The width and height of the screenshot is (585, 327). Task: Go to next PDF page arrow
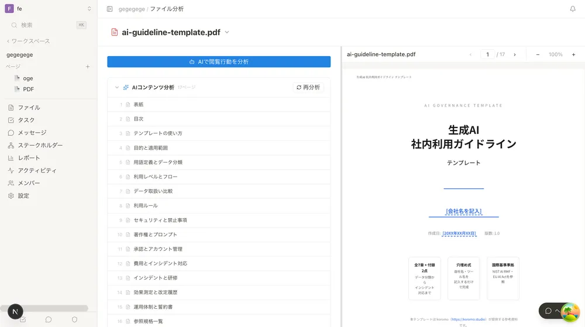click(515, 54)
